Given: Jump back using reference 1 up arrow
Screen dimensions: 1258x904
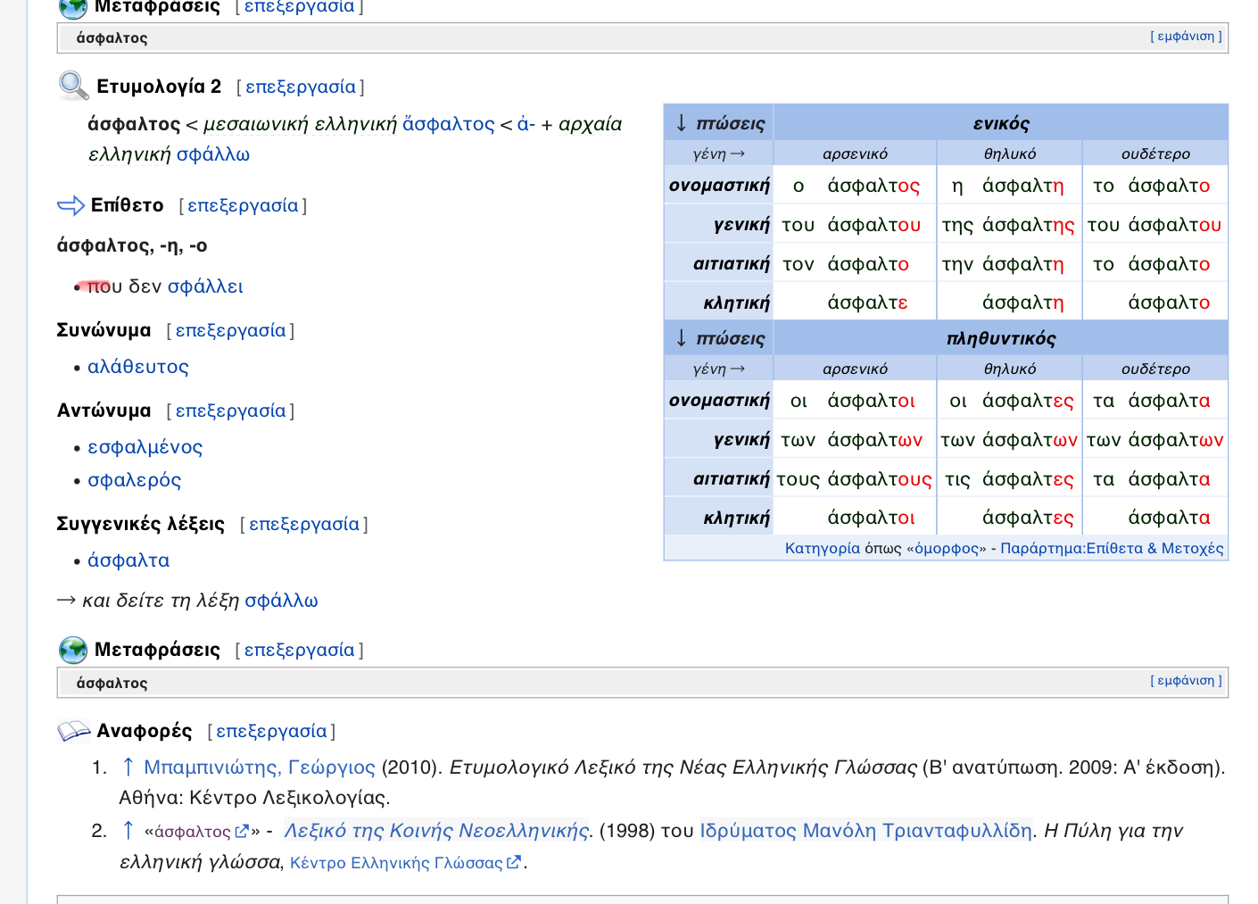Looking at the screenshot, I should (128, 767).
